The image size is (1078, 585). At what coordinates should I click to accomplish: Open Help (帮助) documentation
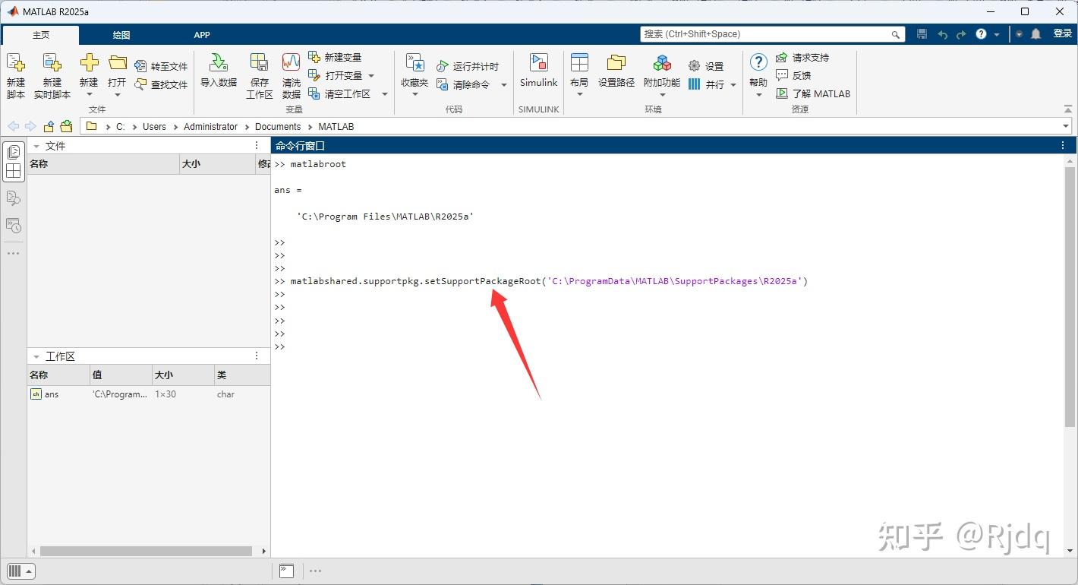757,68
